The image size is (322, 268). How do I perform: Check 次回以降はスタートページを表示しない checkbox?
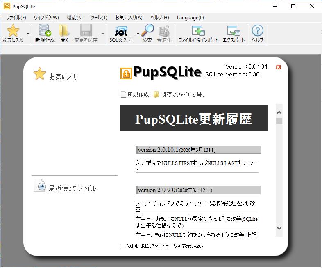122,246
